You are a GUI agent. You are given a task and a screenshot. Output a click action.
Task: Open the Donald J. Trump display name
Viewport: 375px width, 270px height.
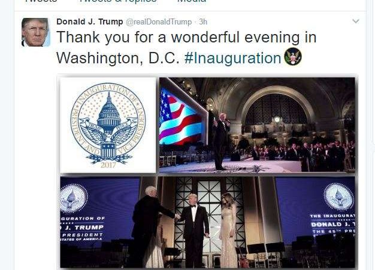pos(90,22)
